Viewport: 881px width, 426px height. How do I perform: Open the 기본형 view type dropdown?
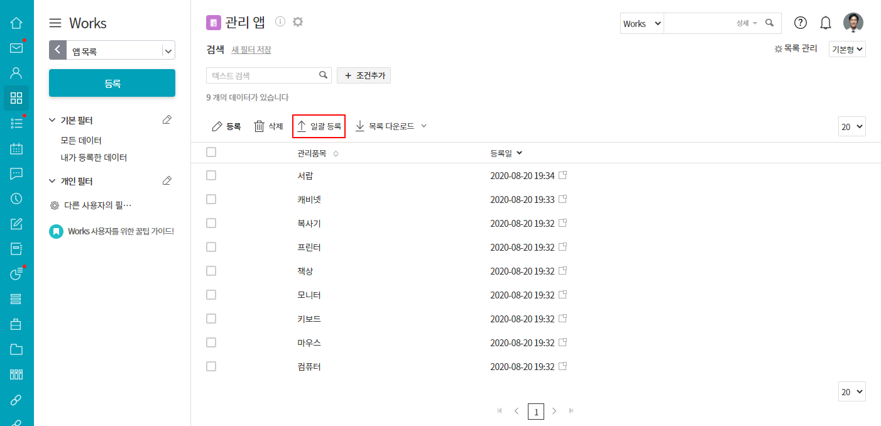(x=847, y=49)
